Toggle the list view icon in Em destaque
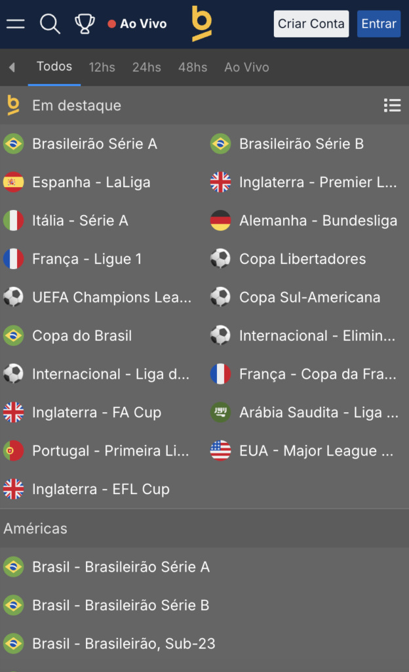This screenshot has width=409, height=672. click(392, 105)
